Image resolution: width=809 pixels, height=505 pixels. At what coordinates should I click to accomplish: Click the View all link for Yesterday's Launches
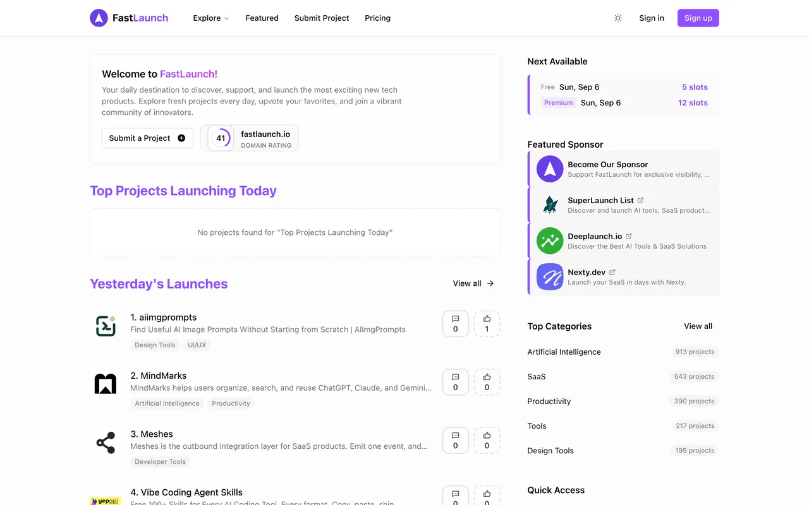pyautogui.click(x=473, y=283)
